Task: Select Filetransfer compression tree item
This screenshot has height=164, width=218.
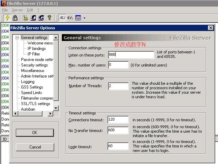Action: 37,98
